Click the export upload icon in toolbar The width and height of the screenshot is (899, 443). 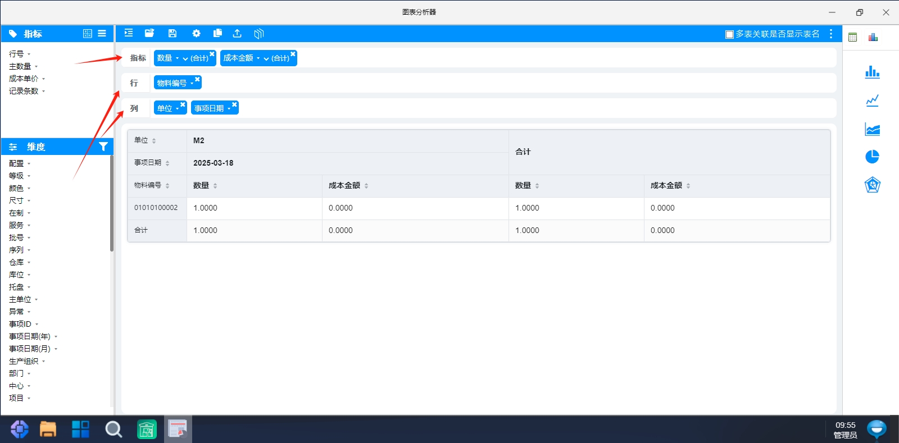pos(237,33)
